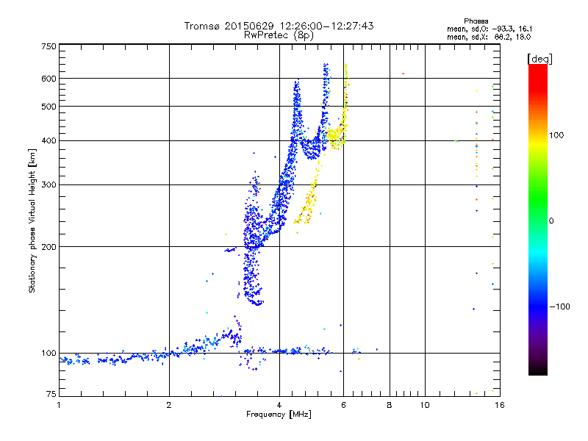Click the '75' y-axis tick label

(x=51, y=394)
